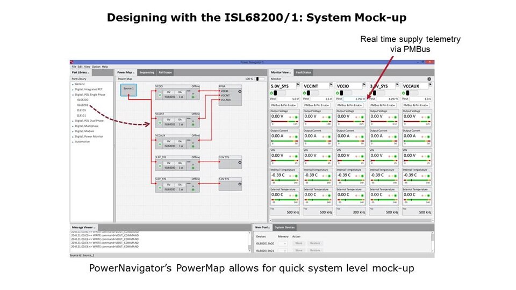Click the arrow button beside VCCINT name
Image resolution: width=516 pixels, height=290 pixels.
click(331, 85)
